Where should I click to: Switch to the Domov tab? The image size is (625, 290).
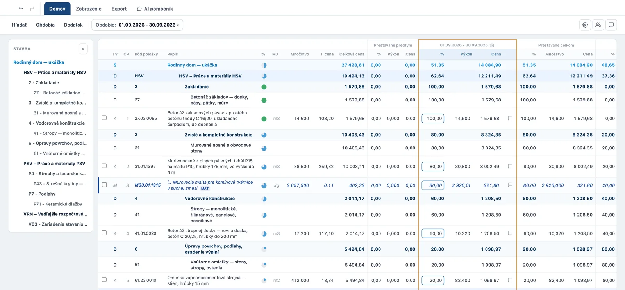pyautogui.click(x=57, y=9)
